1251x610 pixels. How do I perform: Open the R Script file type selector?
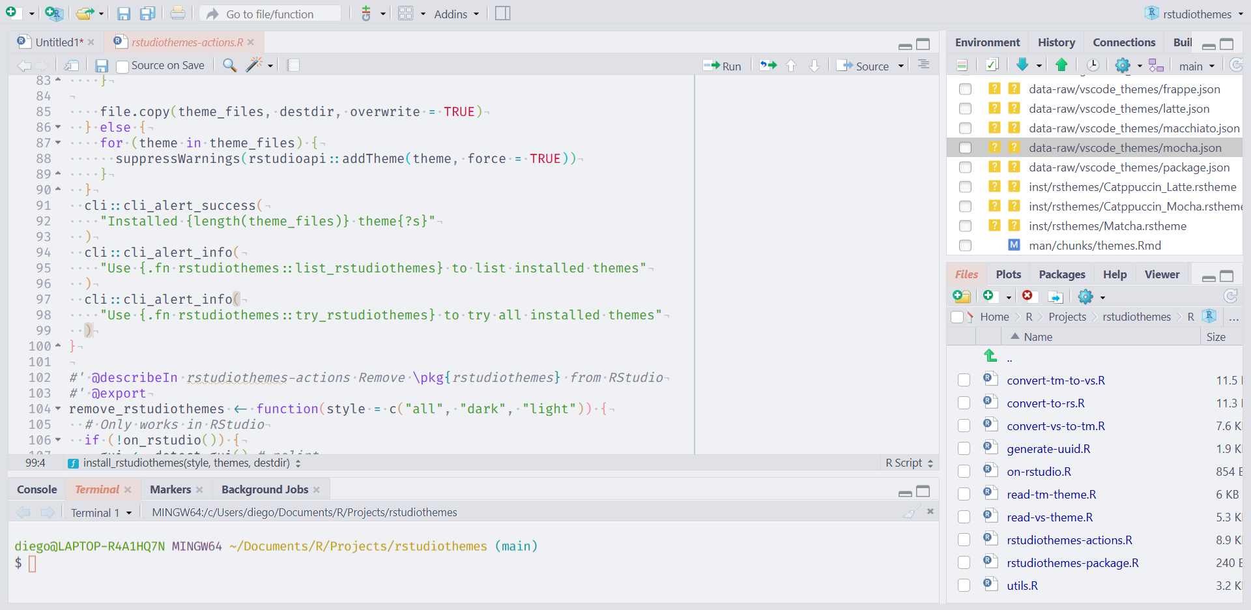(910, 463)
